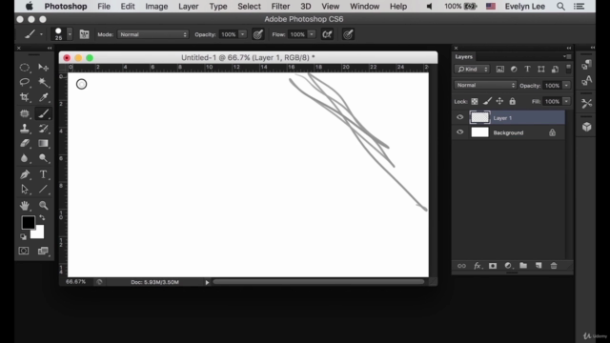The height and width of the screenshot is (343, 610).
Task: Set the foreground color swatch
Action: click(28, 222)
